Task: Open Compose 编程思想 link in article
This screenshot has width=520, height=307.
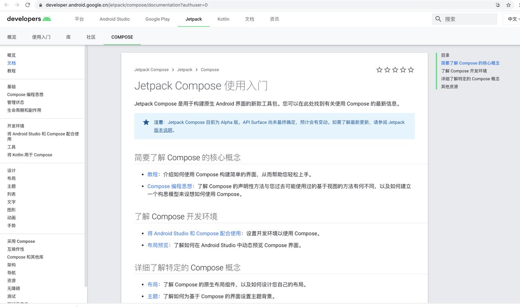Action: (x=169, y=186)
